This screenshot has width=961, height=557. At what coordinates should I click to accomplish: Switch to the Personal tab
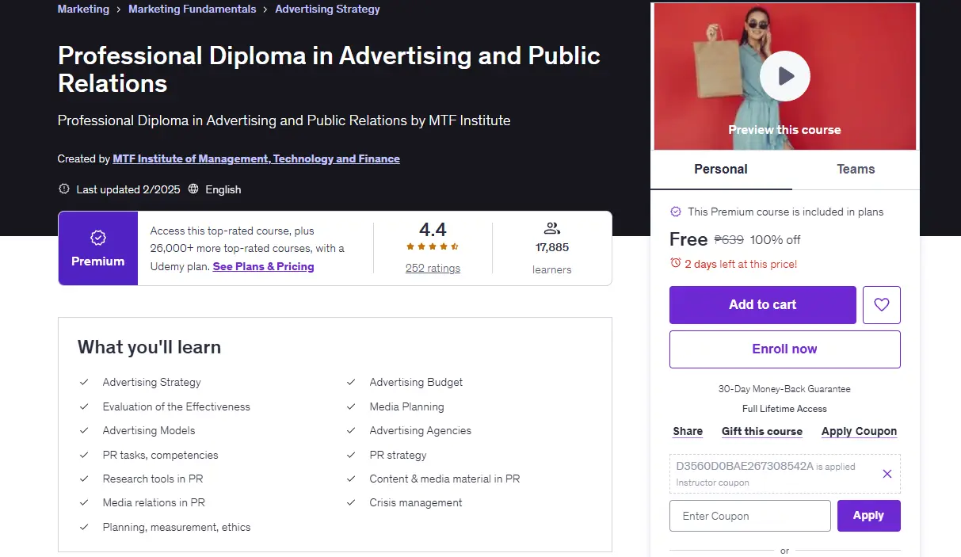point(721,170)
